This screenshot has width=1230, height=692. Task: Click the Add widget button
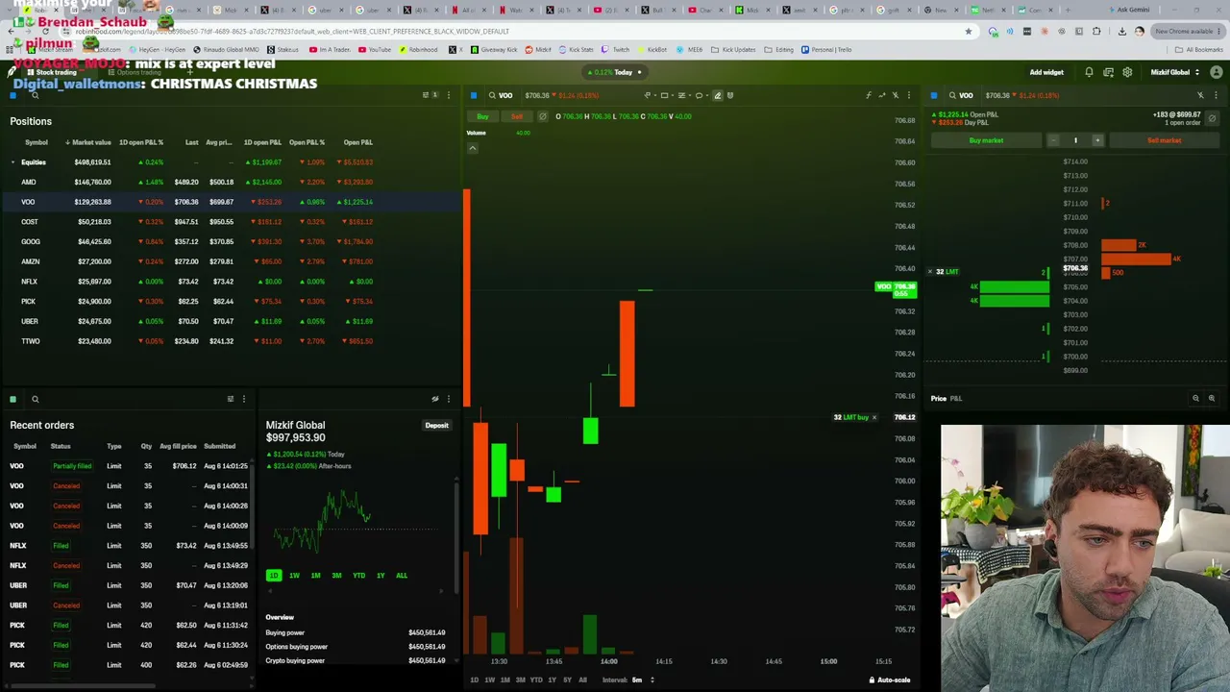coord(1046,72)
